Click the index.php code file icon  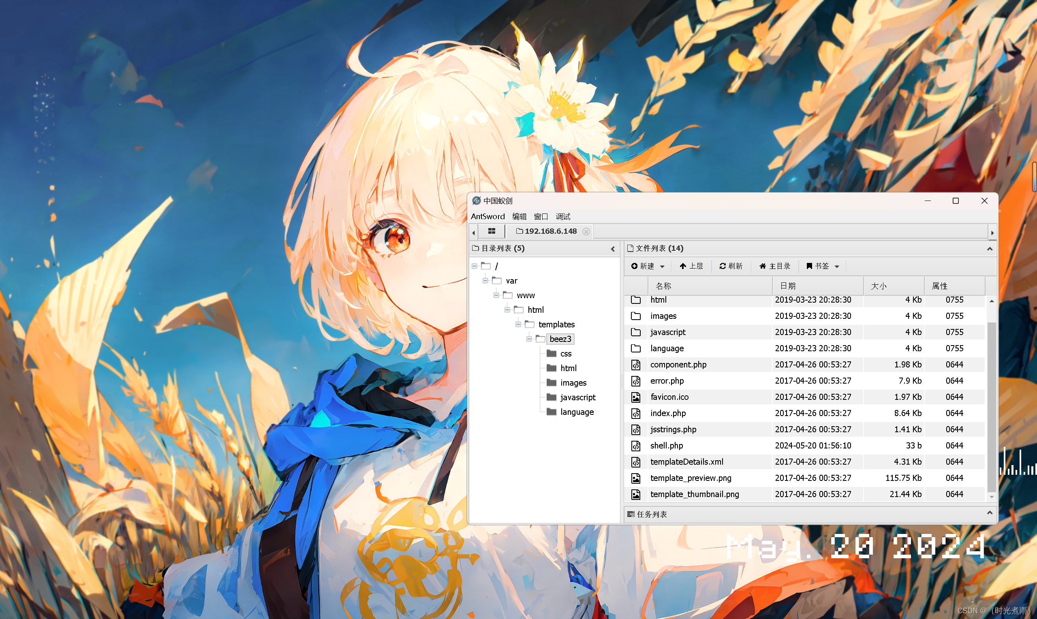tap(636, 413)
